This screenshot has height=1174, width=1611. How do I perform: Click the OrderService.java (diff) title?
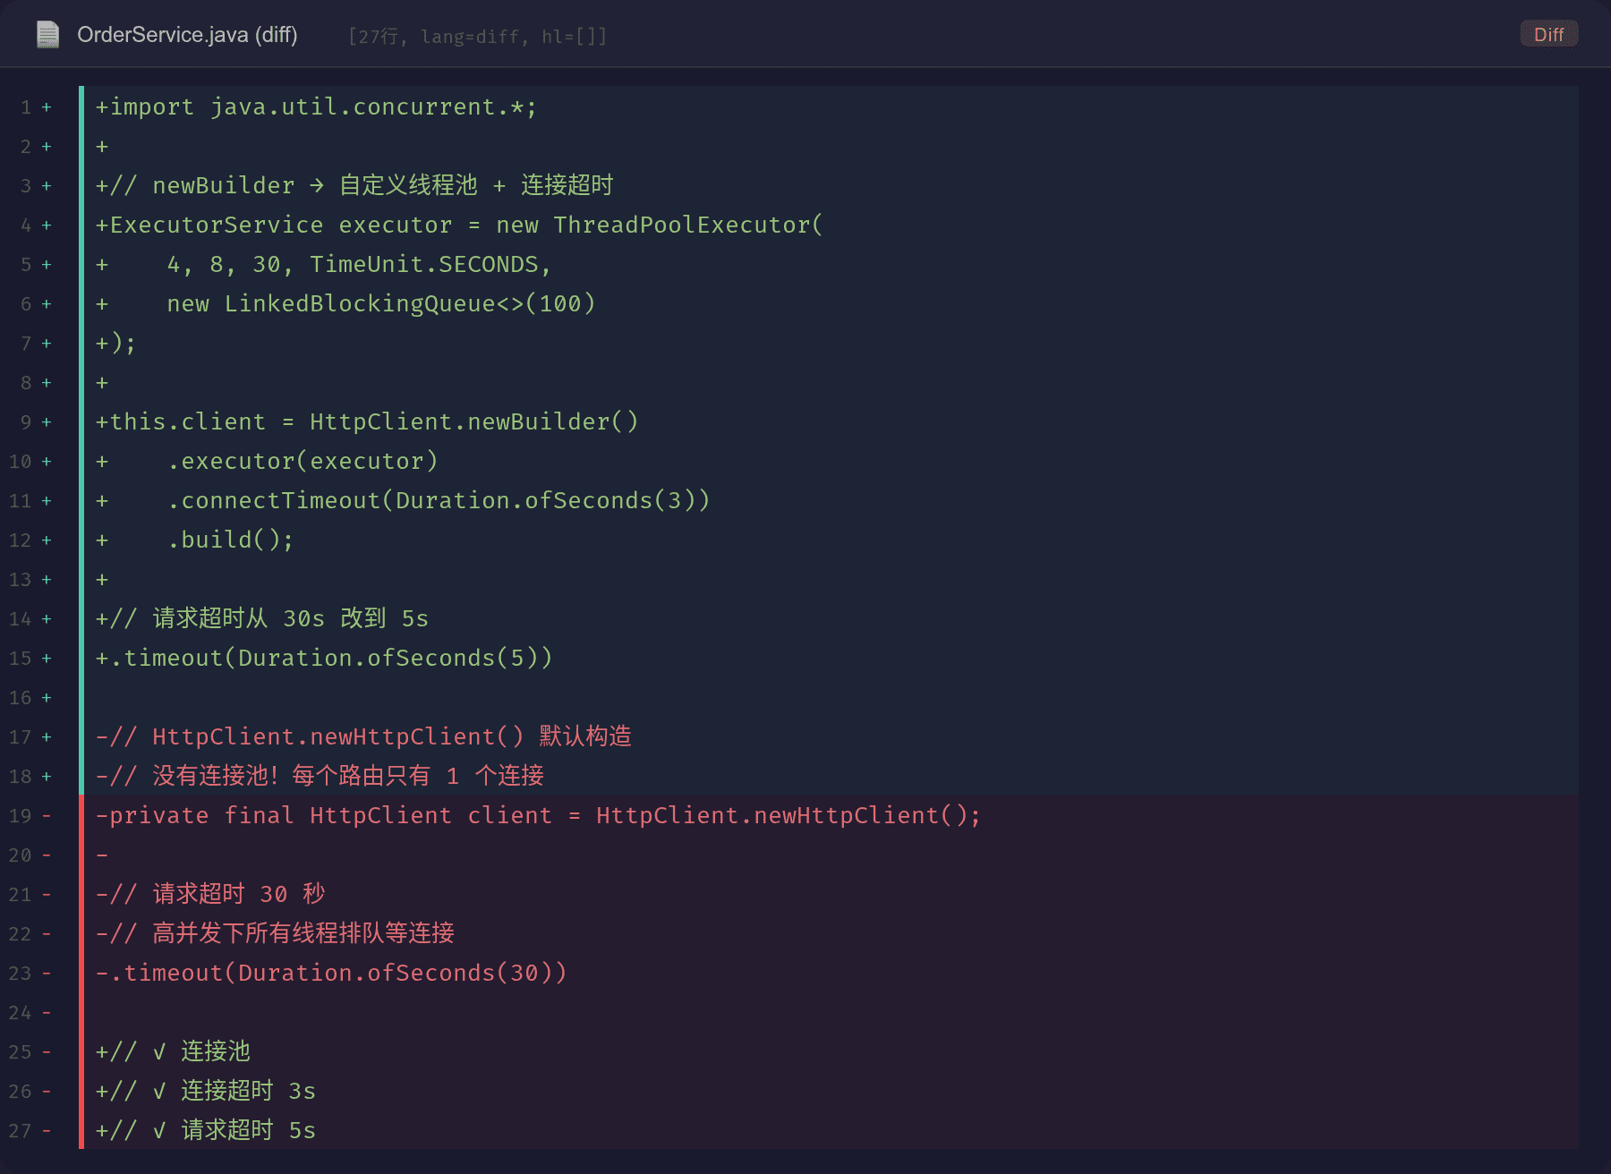(x=187, y=35)
